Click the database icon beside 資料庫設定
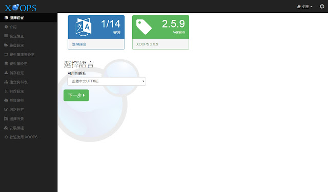The image size is (328, 192). tap(6, 64)
